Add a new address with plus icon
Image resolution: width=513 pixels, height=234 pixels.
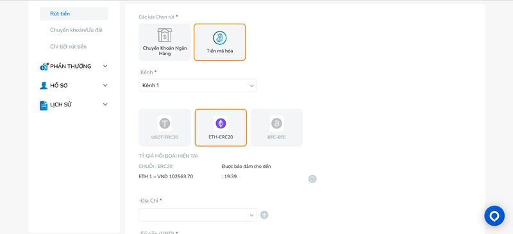264,215
